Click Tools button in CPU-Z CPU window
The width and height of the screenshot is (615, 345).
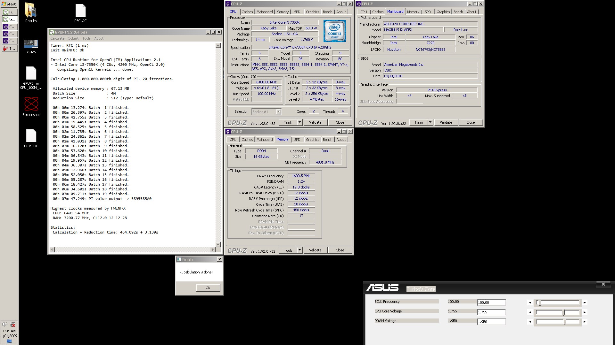click(288, 122)
